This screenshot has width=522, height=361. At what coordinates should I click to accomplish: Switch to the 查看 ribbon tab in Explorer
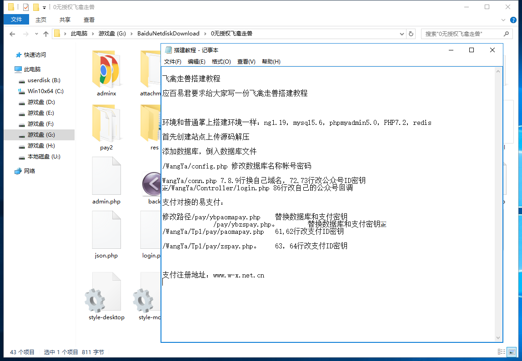89,20
